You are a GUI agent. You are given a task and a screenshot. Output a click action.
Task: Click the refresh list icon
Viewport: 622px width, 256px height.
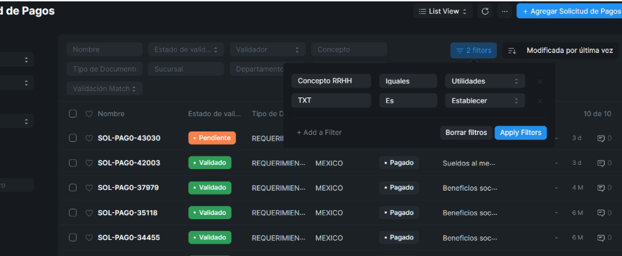(x=485, y=12)
